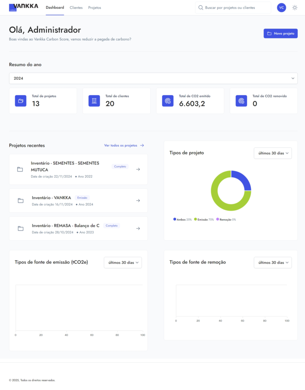Go to the Clientes tab
This screenshot has height=390, width=305.
pyautogui.click(x=76, y=8)
